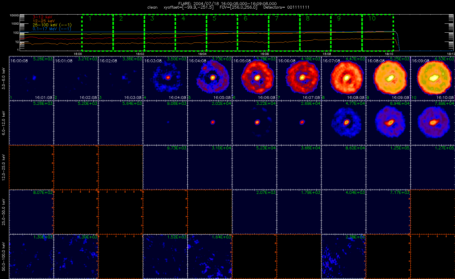Open the 6.0-12.0 keV image labeled 6.94E+04
The height and width of the screenshot is (279, 455).
coord(388,123)
